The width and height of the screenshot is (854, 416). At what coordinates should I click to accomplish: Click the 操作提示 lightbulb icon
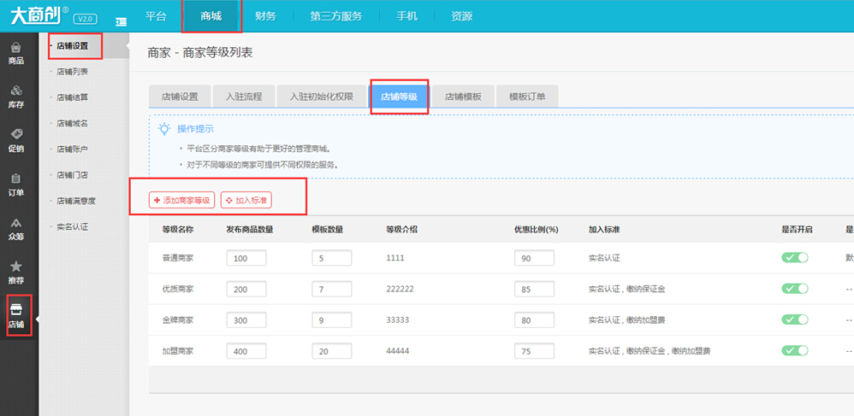(163, 128)
